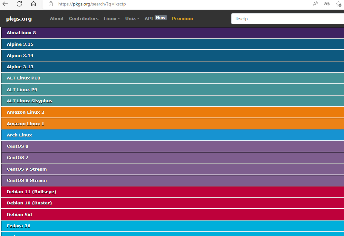Expand the Alpine 3.14 section
The height and width of the screenshot is (236, 344).
[173, 55]
